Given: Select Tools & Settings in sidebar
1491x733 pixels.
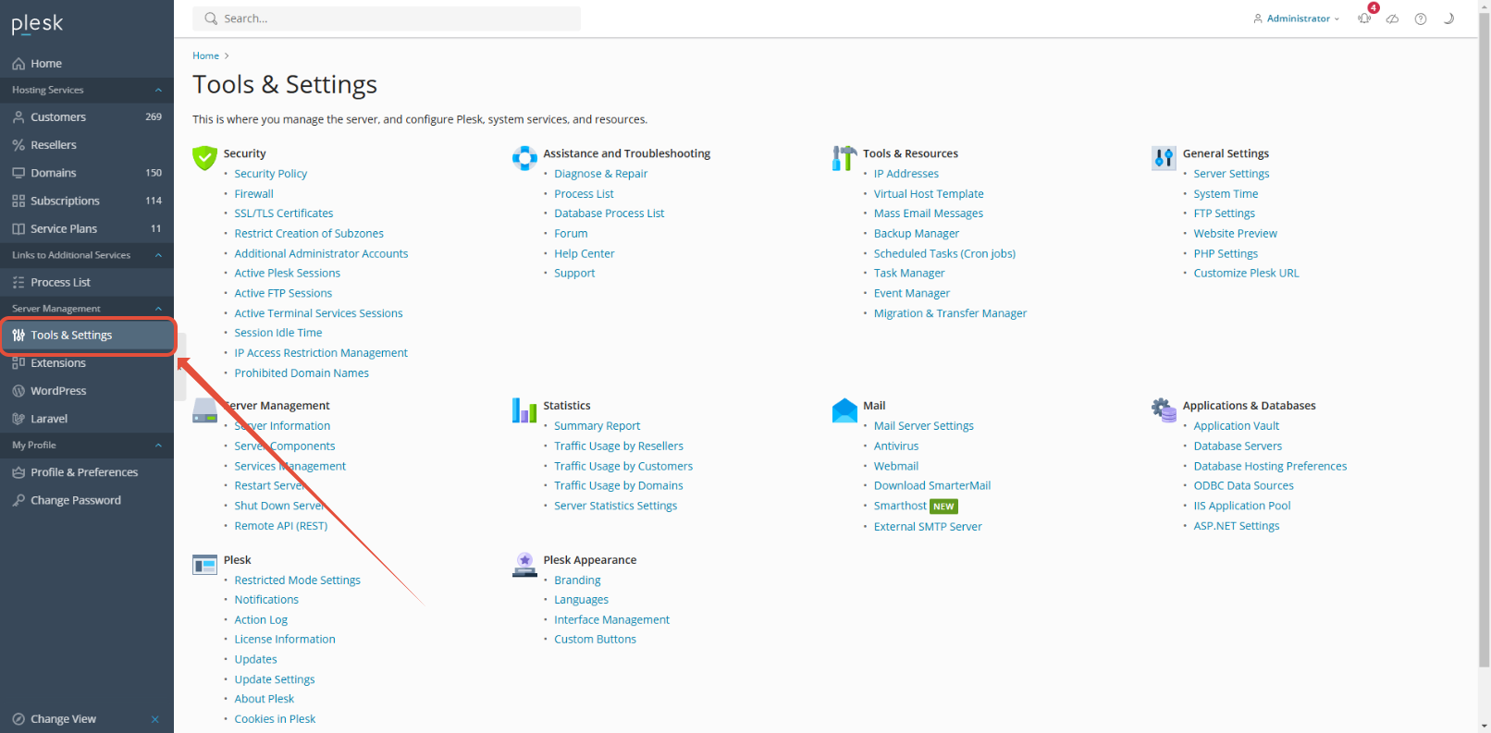Looking at the screenshot, I should [87, 336].
